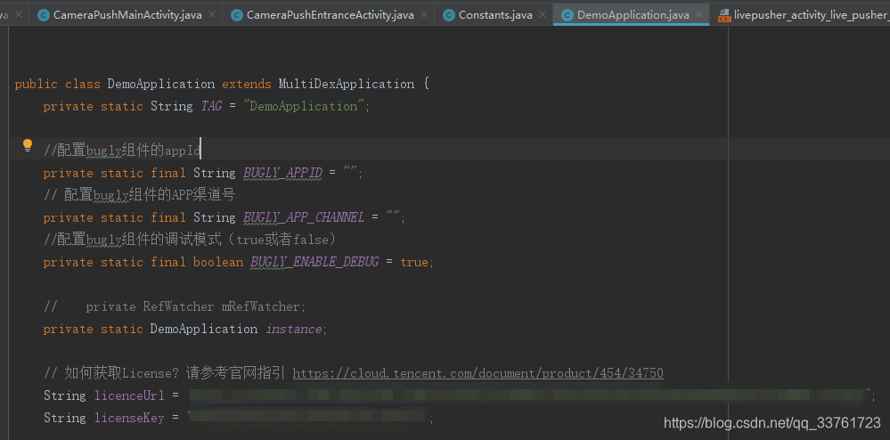The height and width of the screenshot is (440, 890).
Task: Click the licenseKey variable name
Action: click(x=129, y=418)
